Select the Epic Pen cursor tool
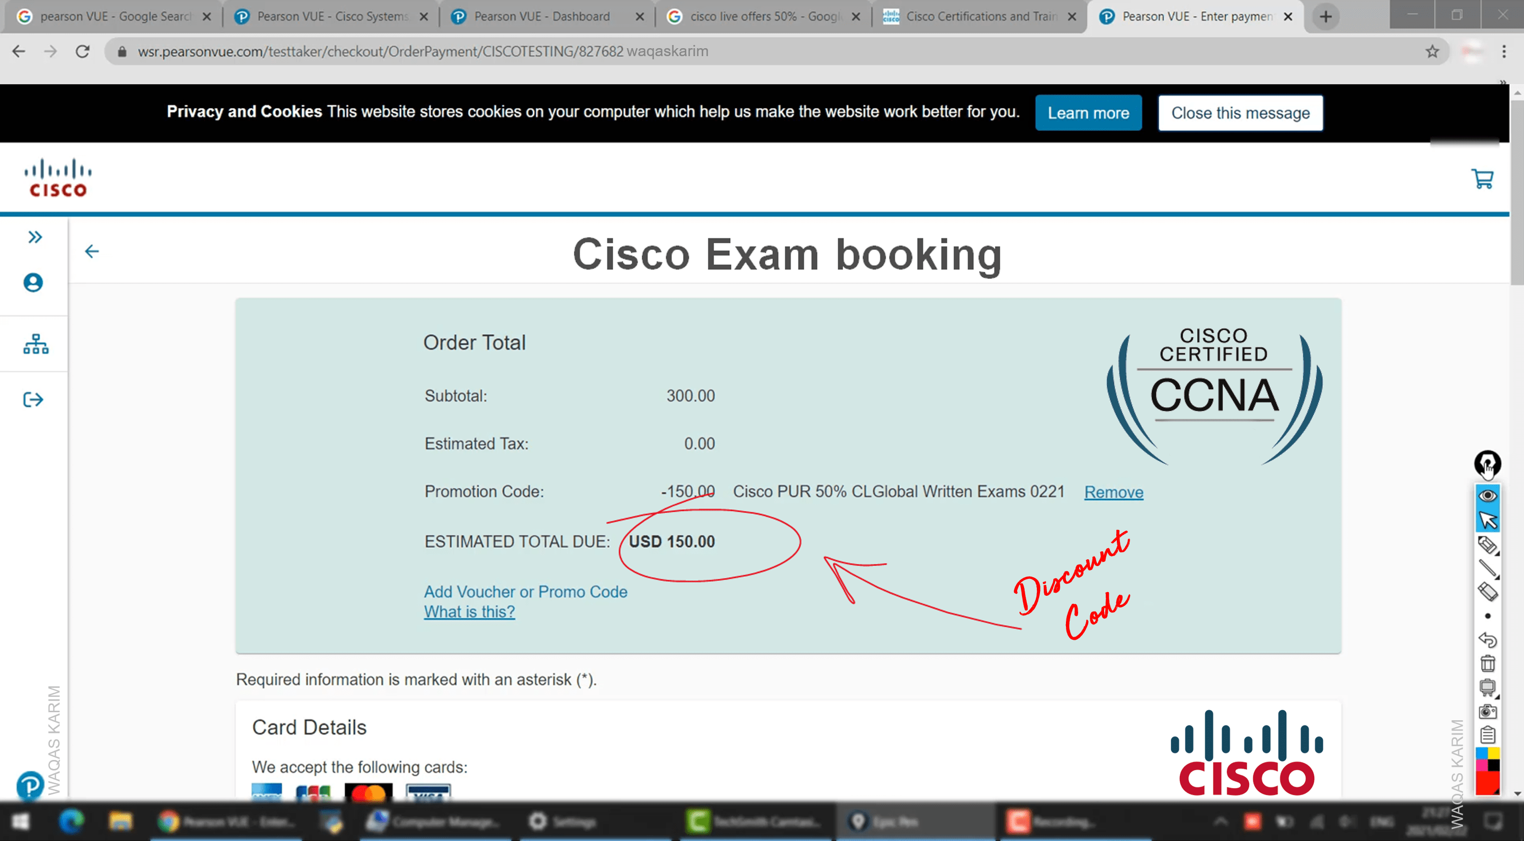The height and width of the screenshot is (841, 1524). [1487, 520]
